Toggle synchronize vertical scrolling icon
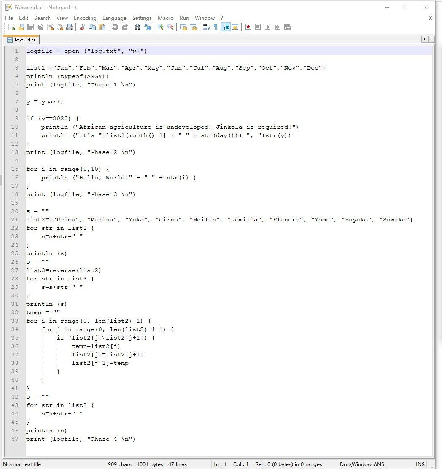The width and height of the screenshot is (442, 469). [x=183, y=27]
